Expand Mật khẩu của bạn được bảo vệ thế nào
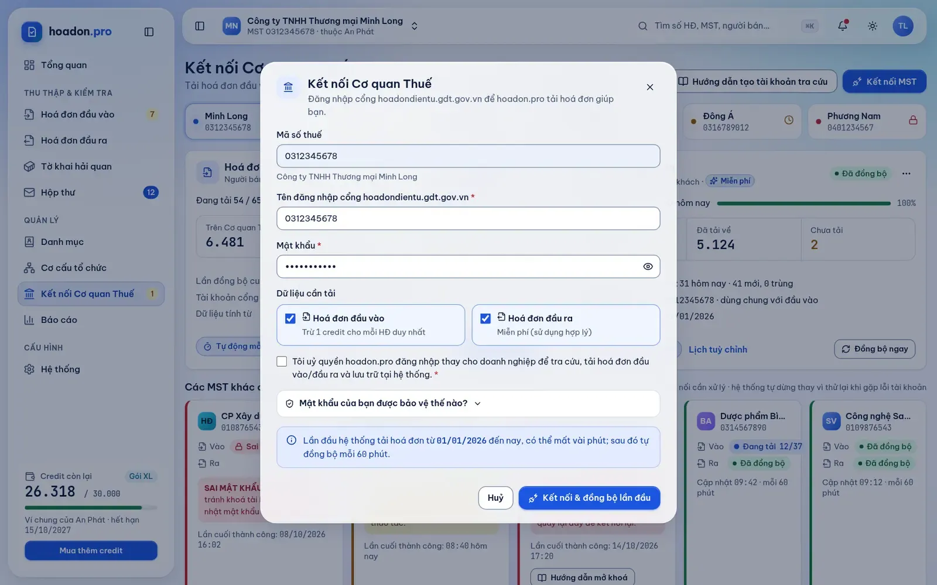 468,403
